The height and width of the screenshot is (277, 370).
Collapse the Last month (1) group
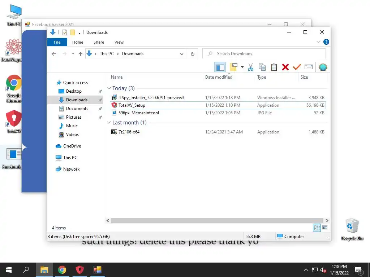click(x=109, y=123)
